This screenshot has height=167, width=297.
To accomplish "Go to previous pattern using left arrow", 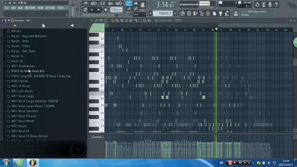I will [151, 13].
